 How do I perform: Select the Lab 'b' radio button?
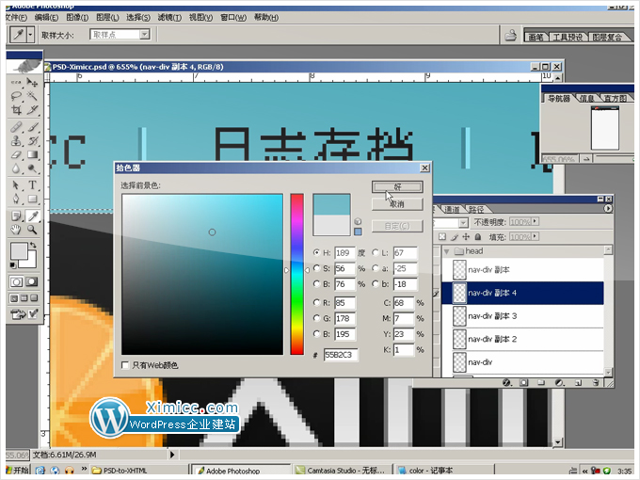click(376, 283)
